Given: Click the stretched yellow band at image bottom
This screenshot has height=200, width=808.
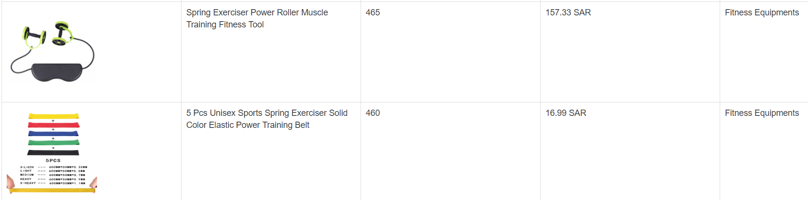Looking at the screenshot, I should click(x=52, y=190).
